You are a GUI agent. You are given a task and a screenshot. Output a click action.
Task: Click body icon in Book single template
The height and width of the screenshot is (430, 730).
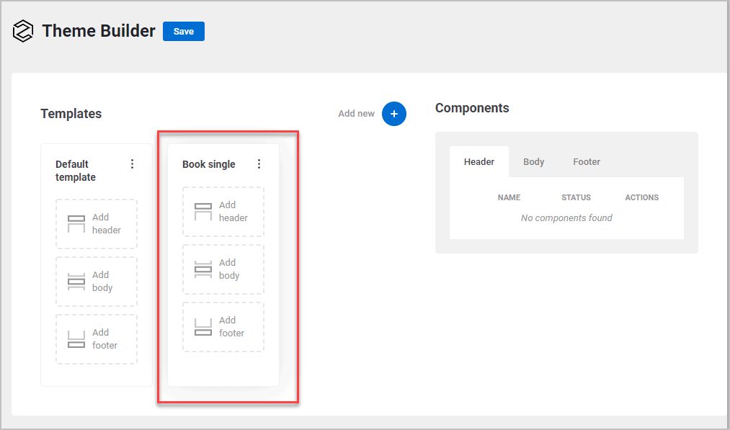(x=203, y=269)
